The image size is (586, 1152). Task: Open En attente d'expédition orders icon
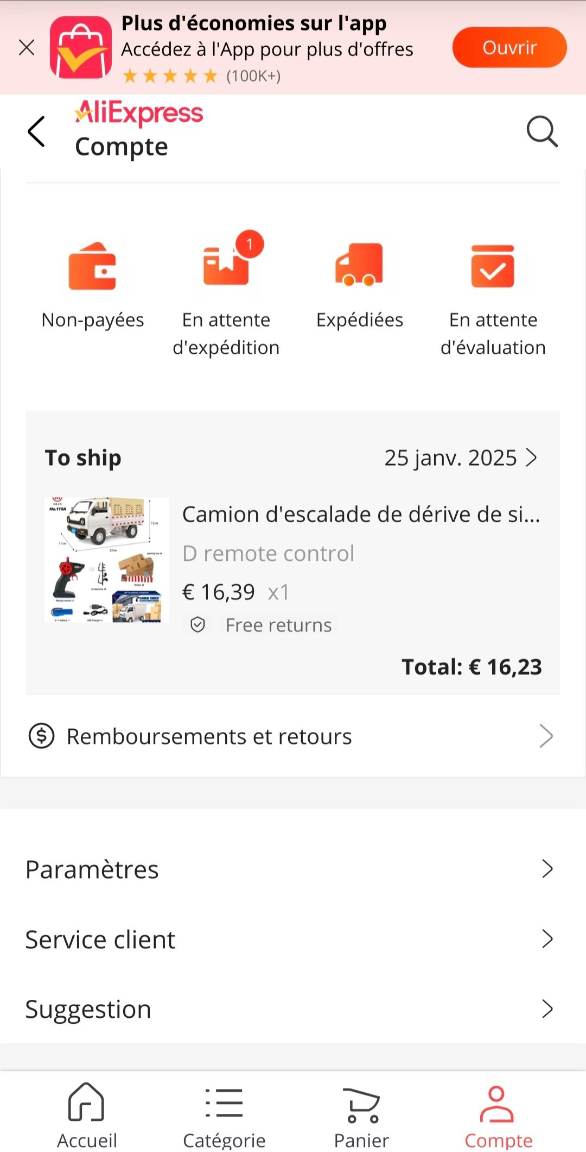(226, 266)
